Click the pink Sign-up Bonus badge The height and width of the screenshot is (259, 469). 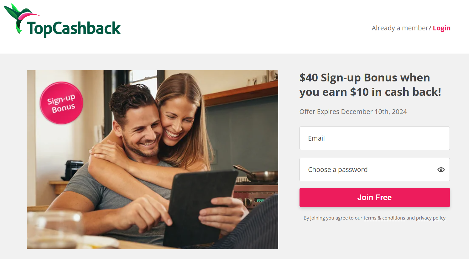coord(61,103)
